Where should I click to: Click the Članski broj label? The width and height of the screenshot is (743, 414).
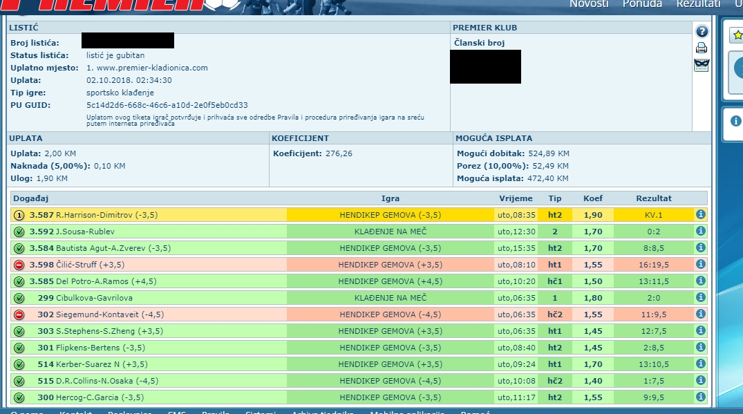(x=480, y=43)
